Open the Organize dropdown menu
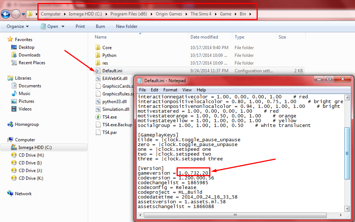Viewport: 355px width, 222px height. click(18, 26)
